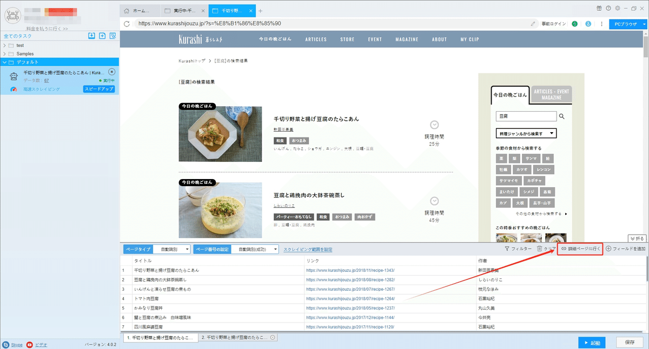Click the 豆腐 search input on the webpage
Image resolution: width=649 pixels, height=349 pixels.
pos(526,116)
